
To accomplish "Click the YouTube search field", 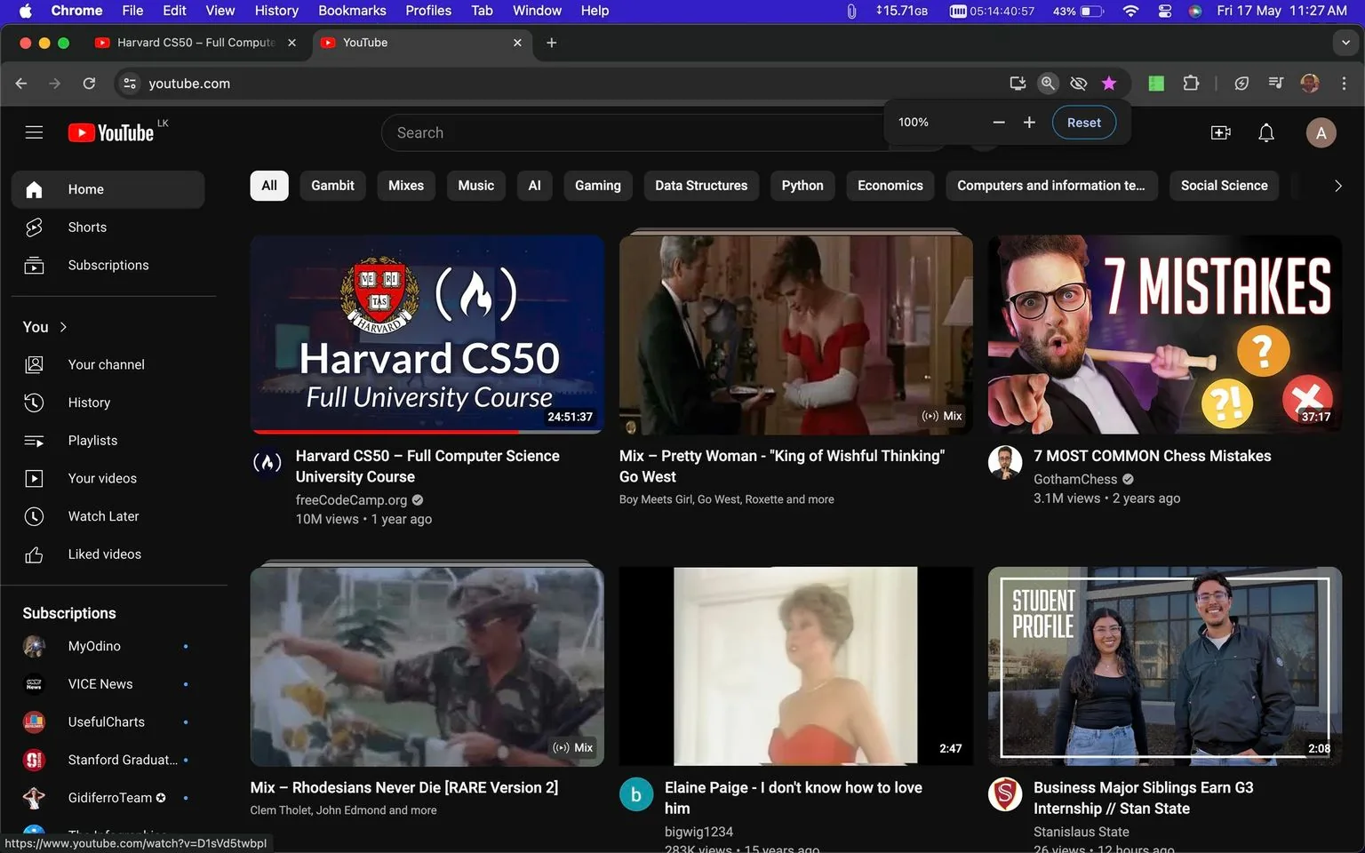I will [x=622, y=132].
